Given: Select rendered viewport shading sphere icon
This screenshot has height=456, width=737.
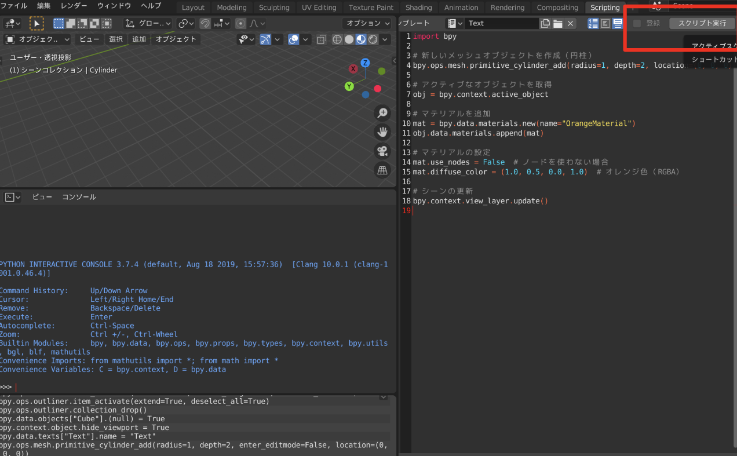Looking at the screenshot, I should point(373,39).
